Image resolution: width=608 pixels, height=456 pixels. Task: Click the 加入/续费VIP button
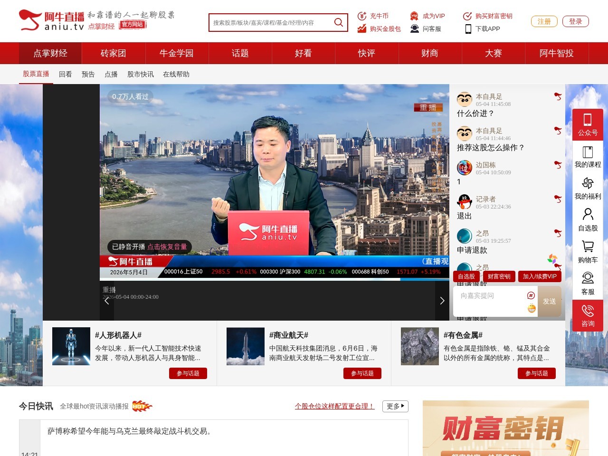coord(540,276)
